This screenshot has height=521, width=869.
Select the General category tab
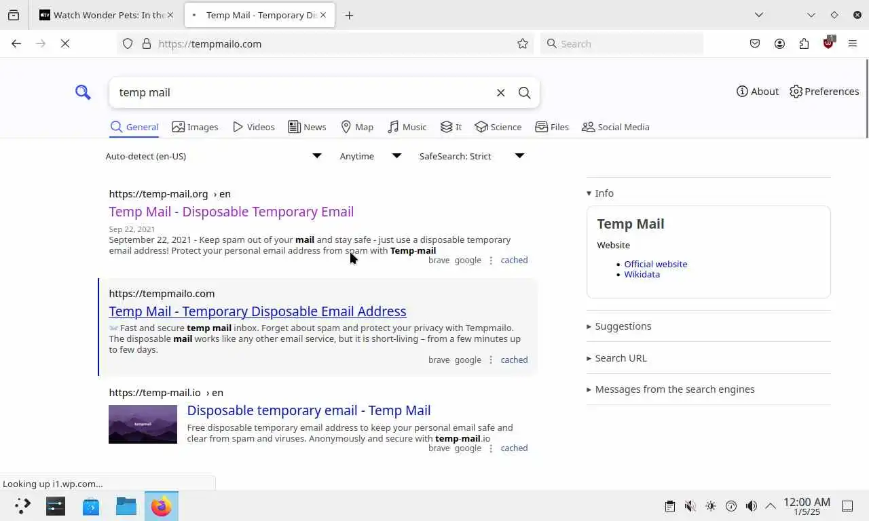[134, 127]
